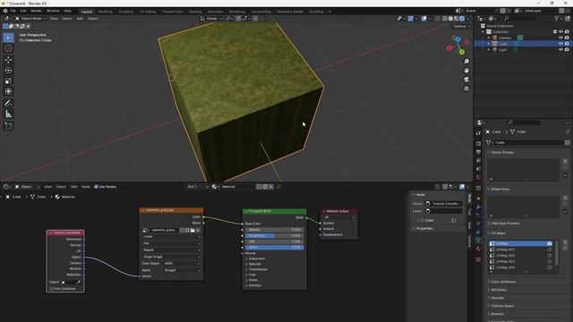Toggle Use Nodes checkbox

(x=96, y=187)
